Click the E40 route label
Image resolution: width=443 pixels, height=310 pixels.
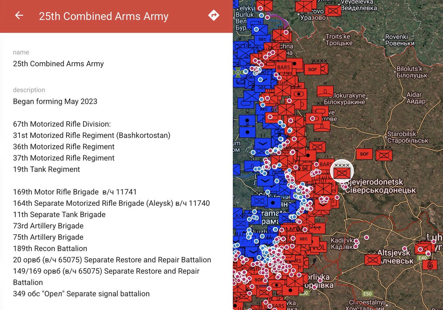(x=422, y=258)
